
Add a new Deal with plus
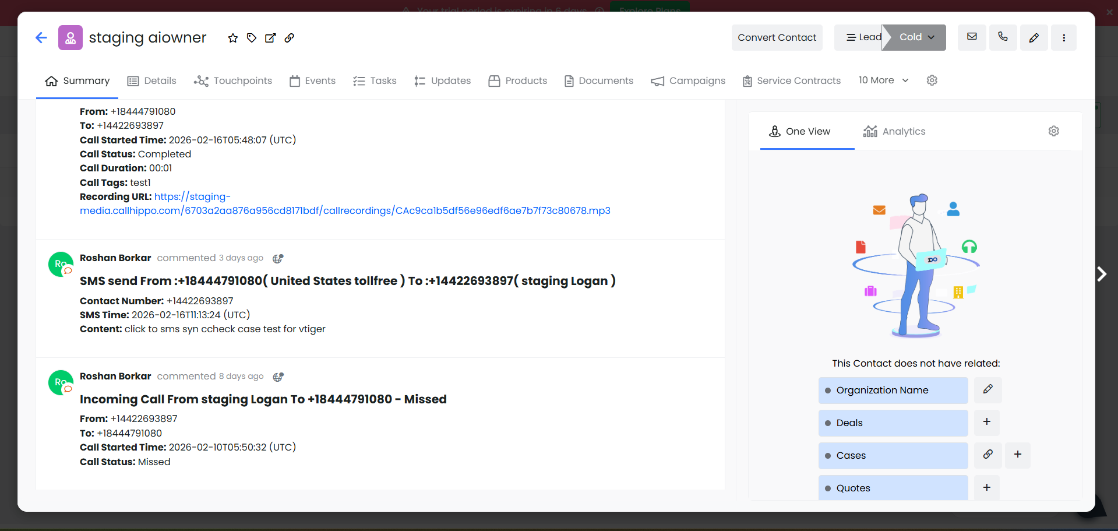[x=987, y=422]
